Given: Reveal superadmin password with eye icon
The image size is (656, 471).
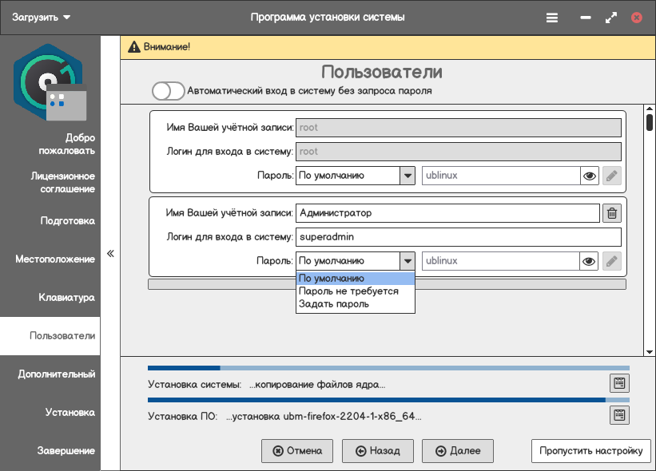Looking at the screenshot, I should click(590, 261).
